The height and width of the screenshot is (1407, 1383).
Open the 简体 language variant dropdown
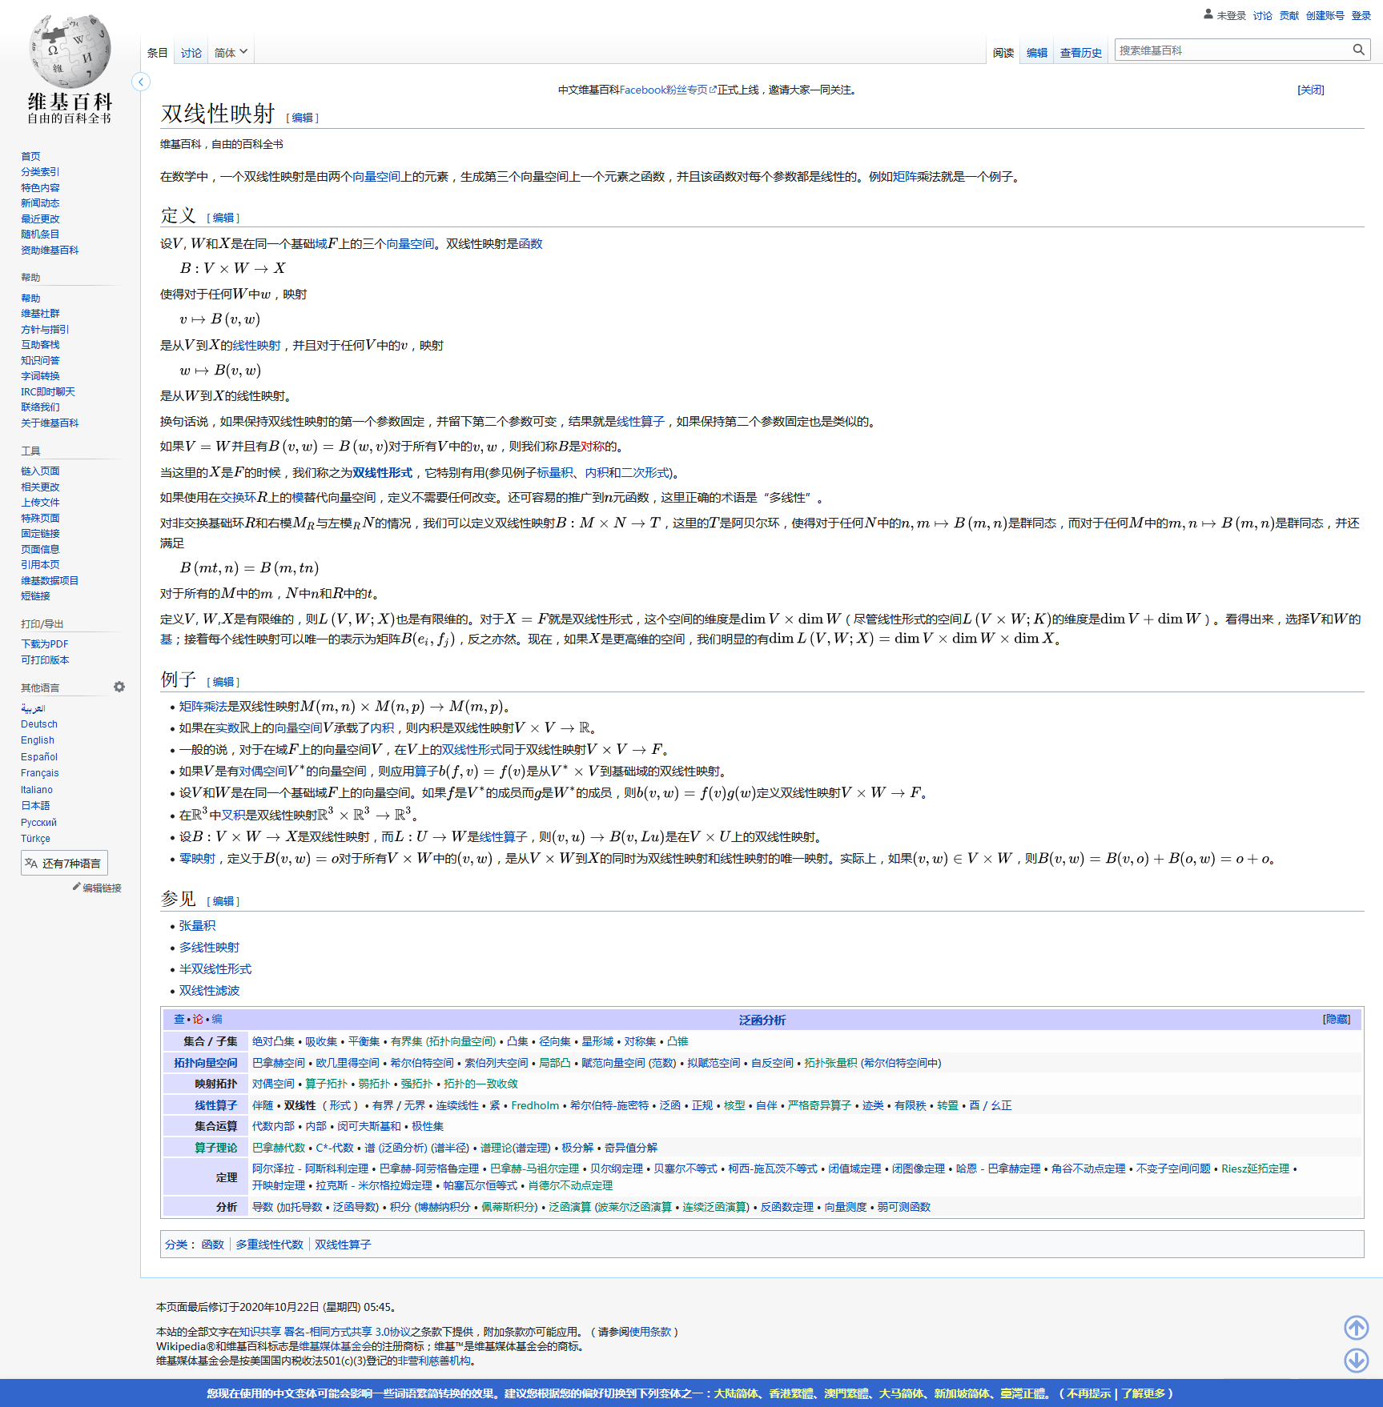point(231,53)
